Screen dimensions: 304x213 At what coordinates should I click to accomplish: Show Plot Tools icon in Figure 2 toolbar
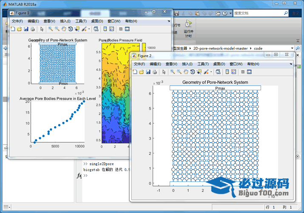[249, 72]
